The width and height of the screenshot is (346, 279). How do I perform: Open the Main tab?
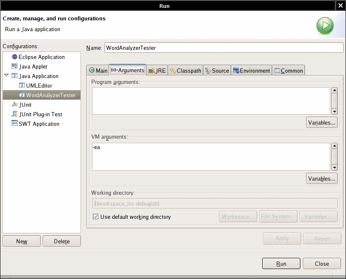pyautogui.click(x=98, y=71)
